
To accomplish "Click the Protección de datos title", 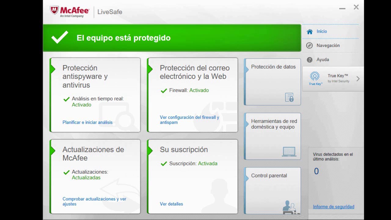I will point(273,67).
